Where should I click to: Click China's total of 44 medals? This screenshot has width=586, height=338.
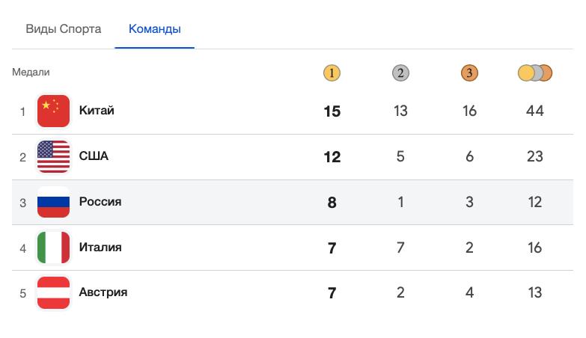(534, 111)
